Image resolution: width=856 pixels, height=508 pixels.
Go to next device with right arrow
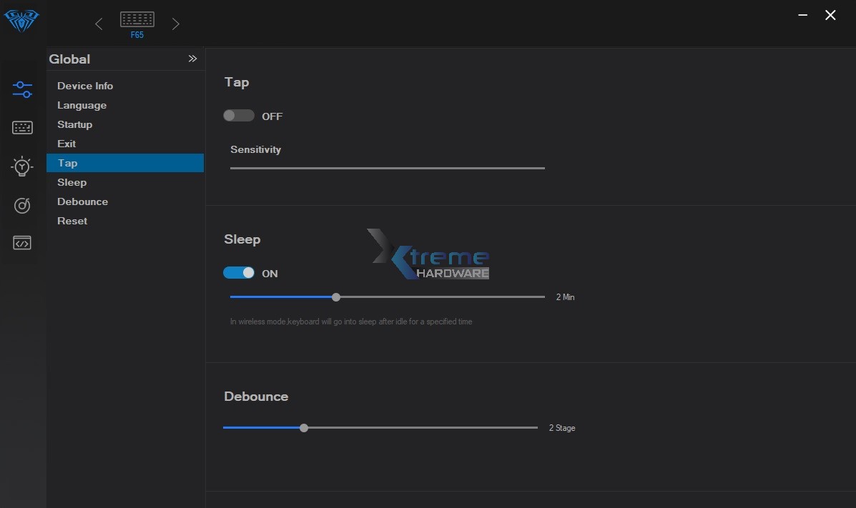(176, 24)
